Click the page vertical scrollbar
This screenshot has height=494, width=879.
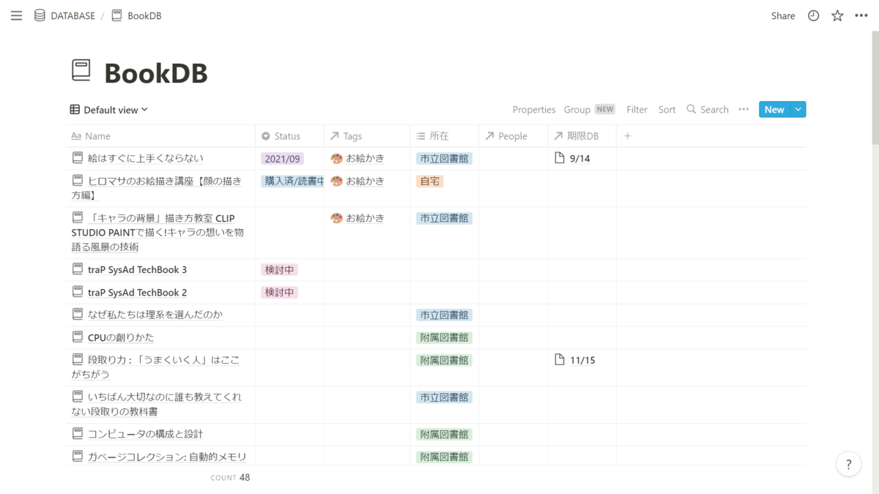coord(875,88)
